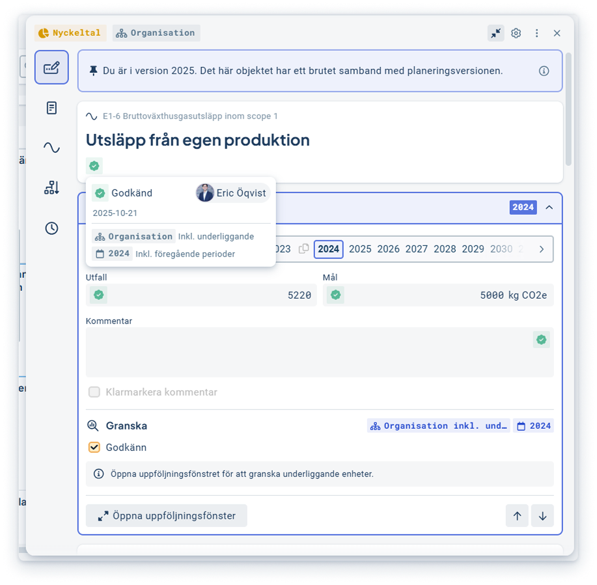
Task: Toggle the Godkänn checkbox
Action: 94,448
